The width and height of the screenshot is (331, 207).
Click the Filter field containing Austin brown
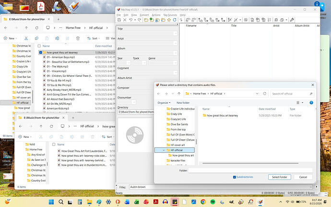pos(220,187)
